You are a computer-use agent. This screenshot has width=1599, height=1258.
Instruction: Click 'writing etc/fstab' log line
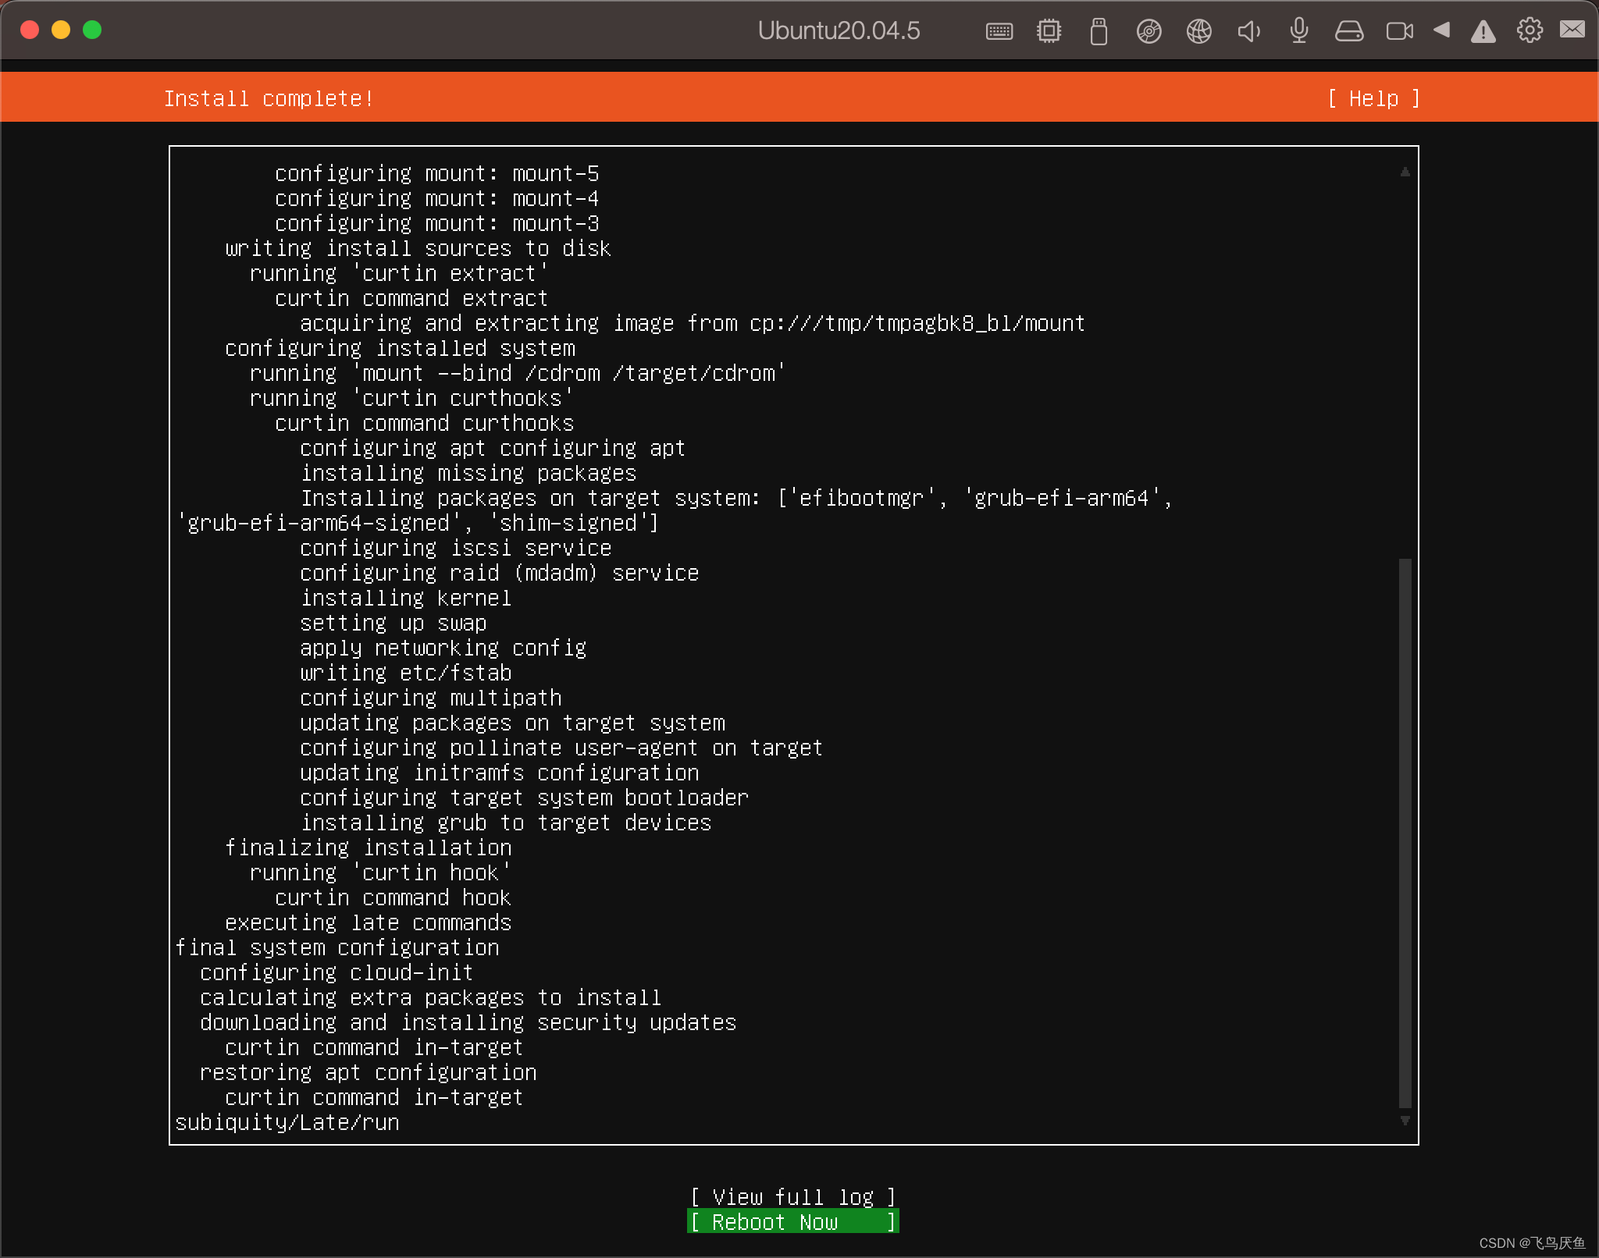(406, 673)
